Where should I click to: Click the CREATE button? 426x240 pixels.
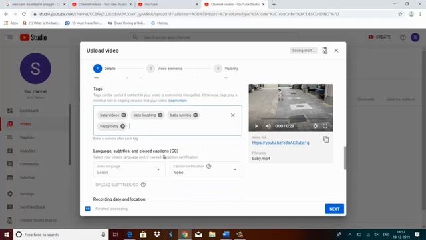(x=379, y=37)
